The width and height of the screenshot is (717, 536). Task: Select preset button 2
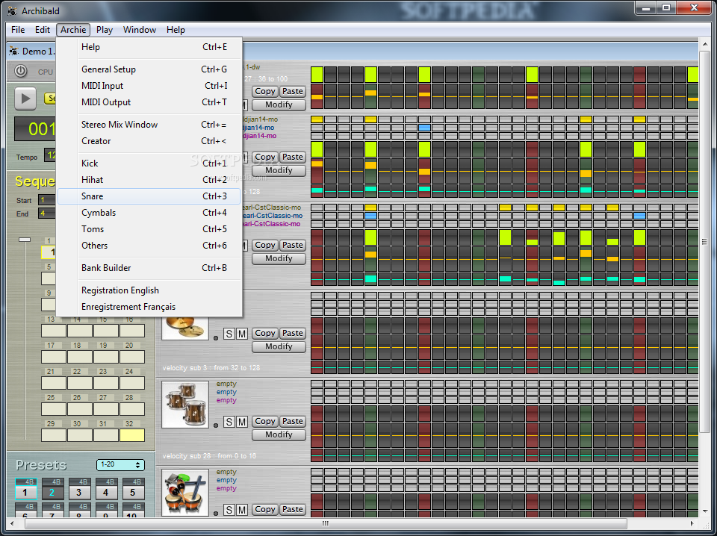(52, 492)
